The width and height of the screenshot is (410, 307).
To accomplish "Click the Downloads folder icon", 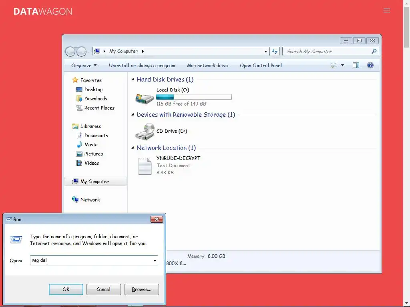I will tap(79, 98).
